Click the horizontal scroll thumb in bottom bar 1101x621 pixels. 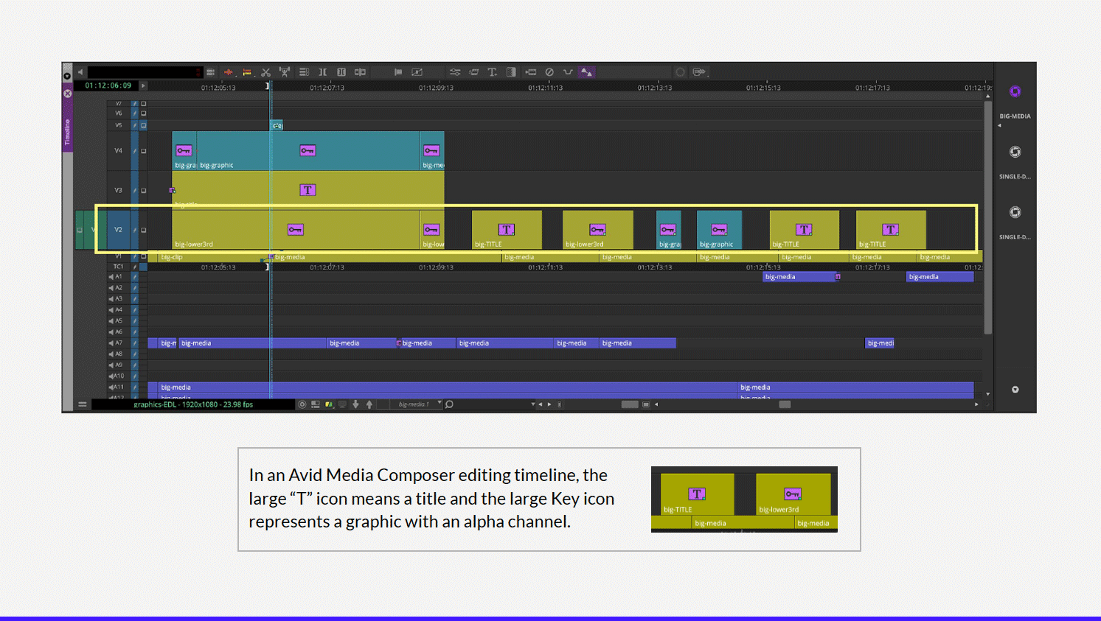(785, 404)
